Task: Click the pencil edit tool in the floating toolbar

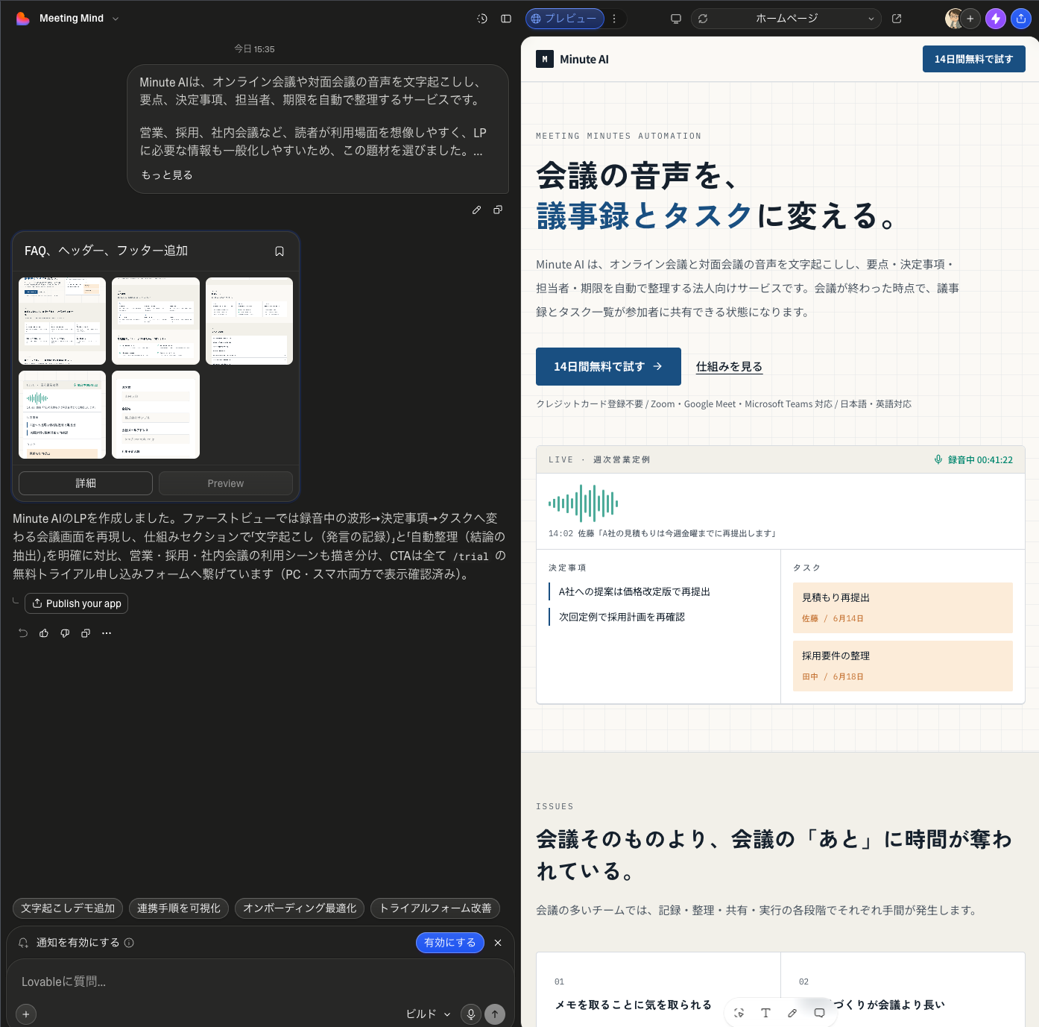Action: click(x=792, y=1013)
